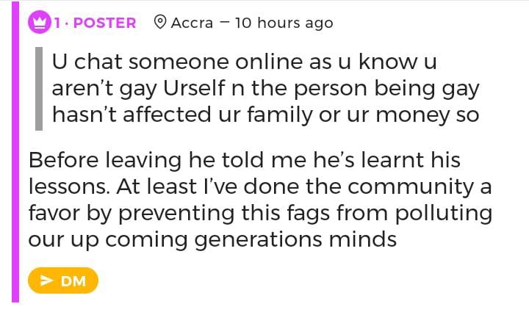Click the 10 hours ago timestamp
This screenshot has height=312, width=529.
(x=284, y=23)
